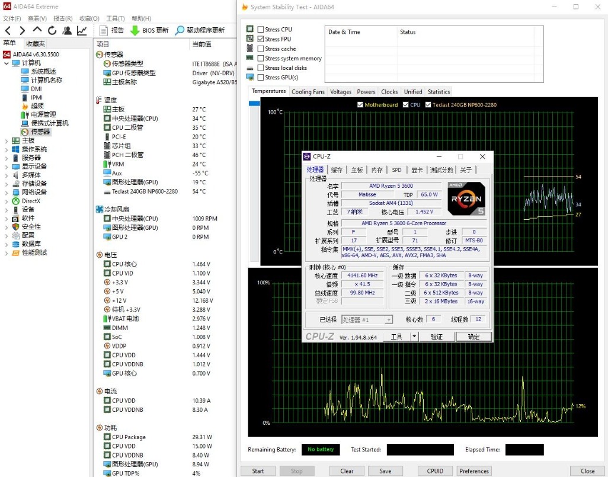Click the up-level arrow in AIDA64 toolbar
The image size is (608, 477).
tap(37, 30)
